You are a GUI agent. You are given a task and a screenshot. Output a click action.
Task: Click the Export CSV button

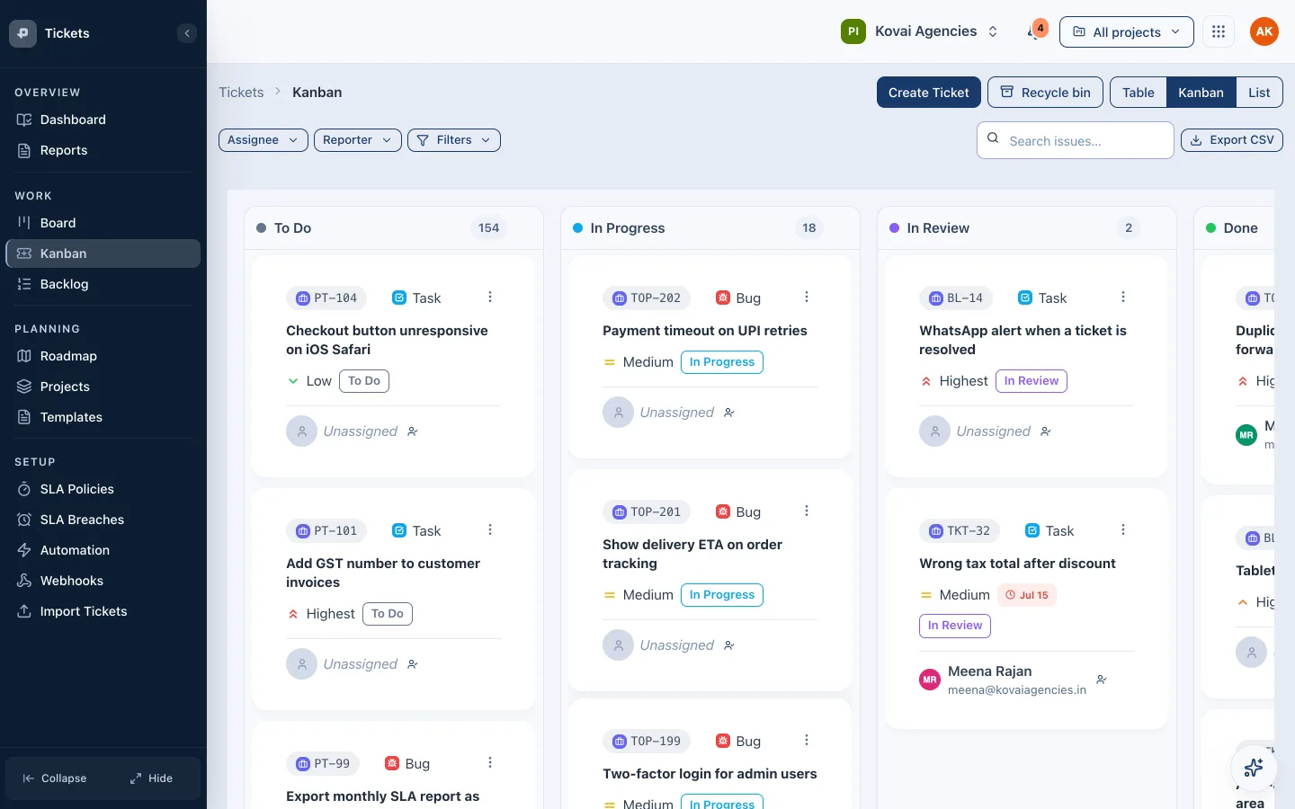[1232, 140]
